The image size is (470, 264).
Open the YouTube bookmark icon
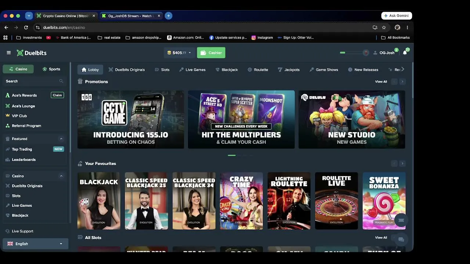click(48, 37)
